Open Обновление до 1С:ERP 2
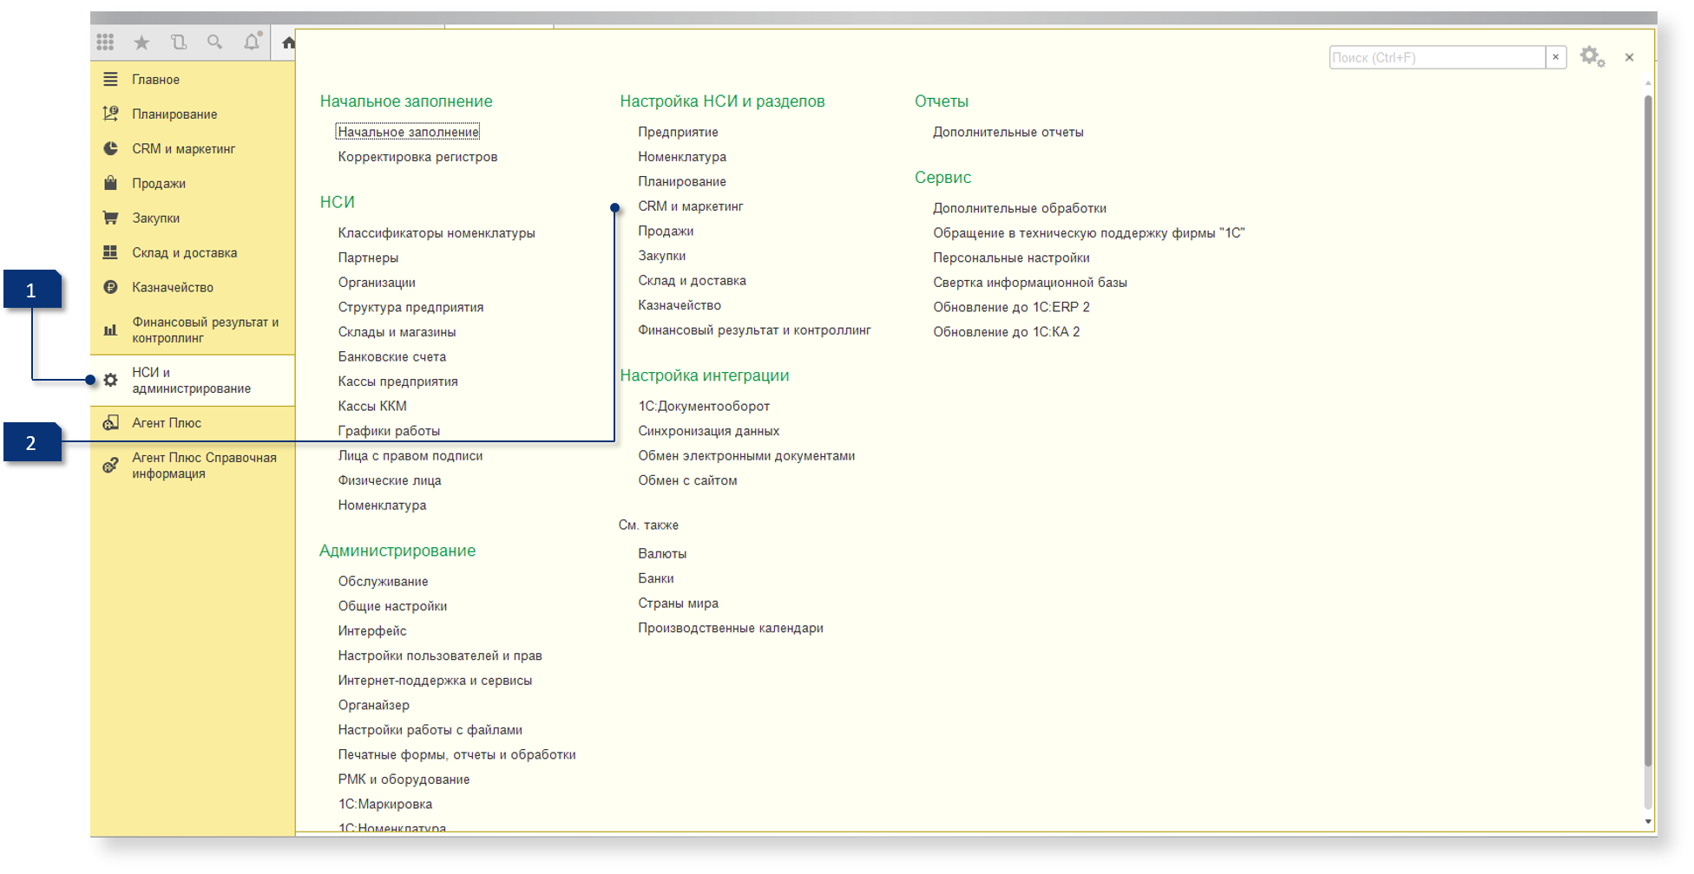Viewport: 1694px width, 874px height. click(1011, 307)
